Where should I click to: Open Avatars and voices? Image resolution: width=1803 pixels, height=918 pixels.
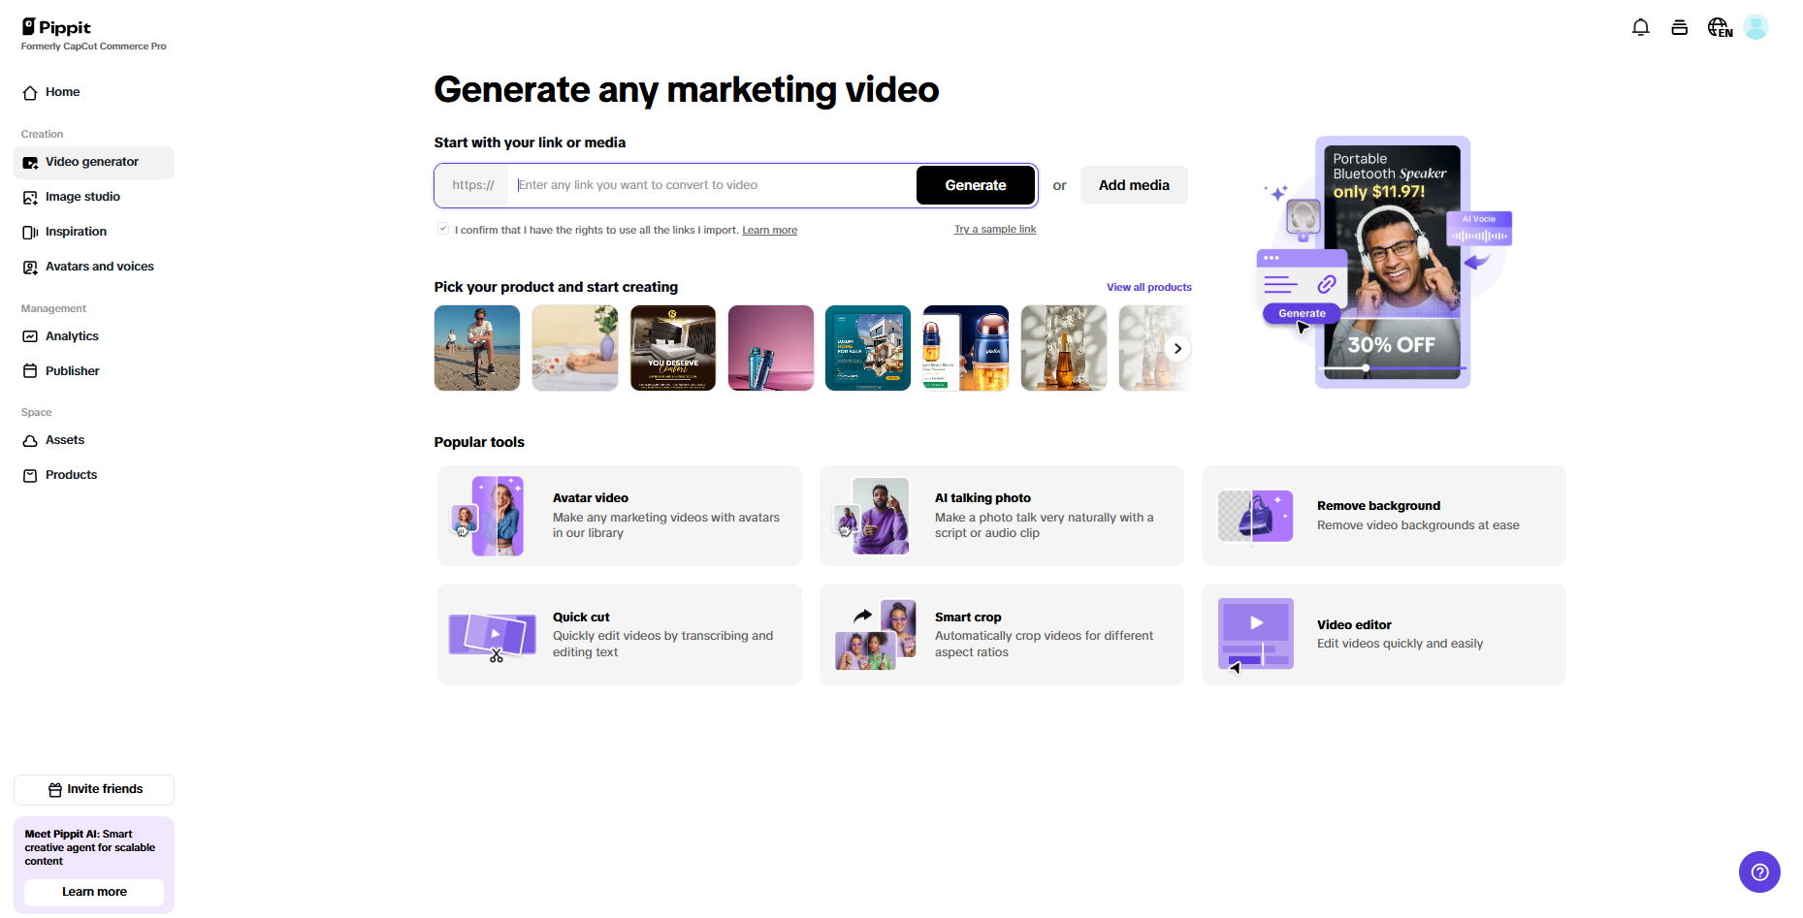(99, 267)
